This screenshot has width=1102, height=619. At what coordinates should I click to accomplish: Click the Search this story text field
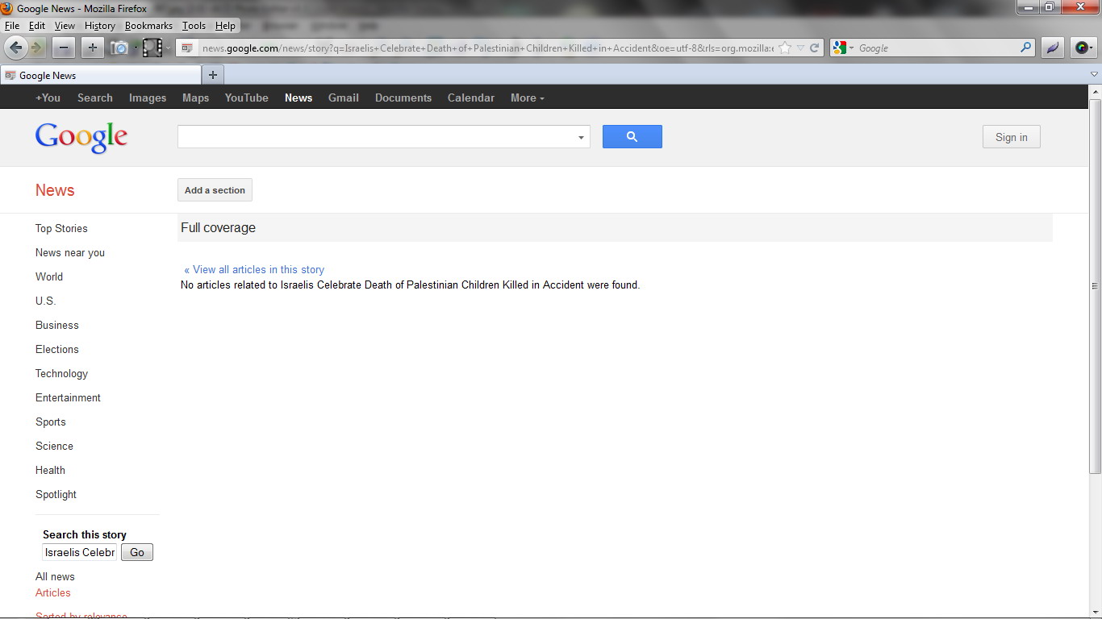tap(79, 552)
